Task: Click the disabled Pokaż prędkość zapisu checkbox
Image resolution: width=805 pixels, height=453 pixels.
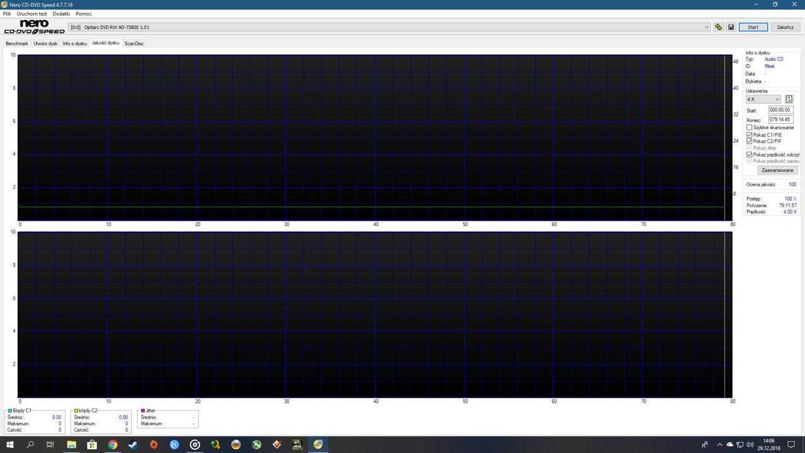Action: pyautogui.click(x=749, y=161)
